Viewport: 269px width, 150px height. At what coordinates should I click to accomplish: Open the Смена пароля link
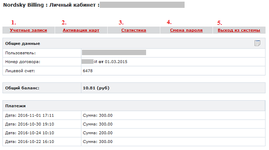click(186, 30)
